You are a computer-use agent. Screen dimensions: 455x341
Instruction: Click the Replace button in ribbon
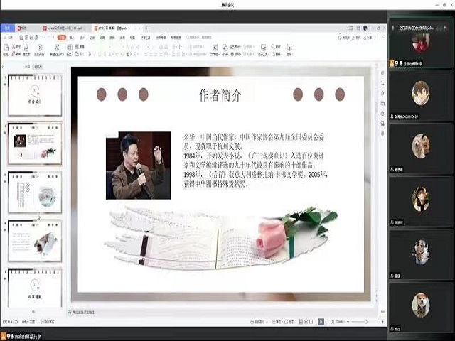coord(276,54)
